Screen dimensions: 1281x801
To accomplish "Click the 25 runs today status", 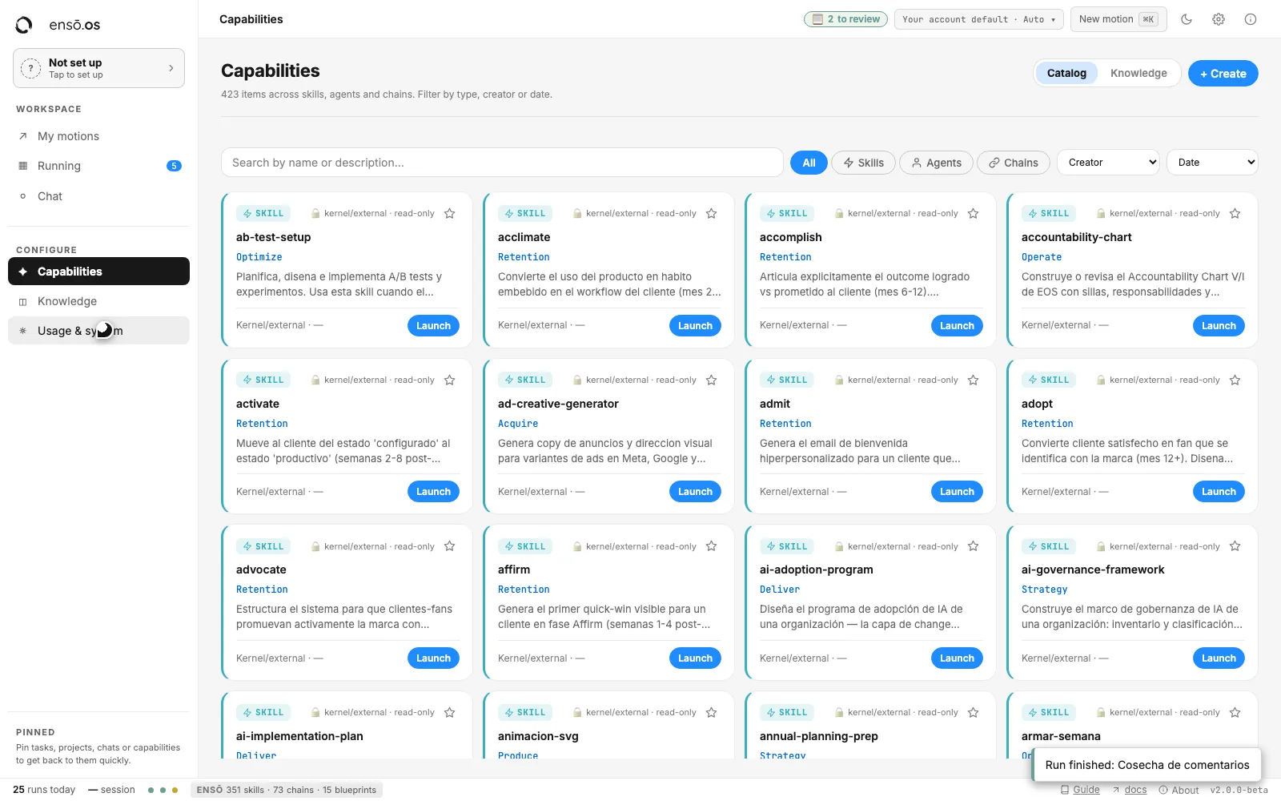I will click(44, 790).
